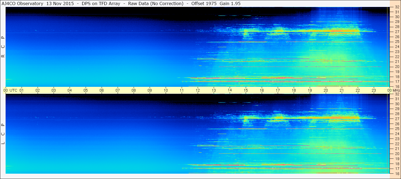Click the 03 hour label on UTC axis
The height and width of the screenshot is (179, 401).
pyautogui.click(x=54, y=90)
